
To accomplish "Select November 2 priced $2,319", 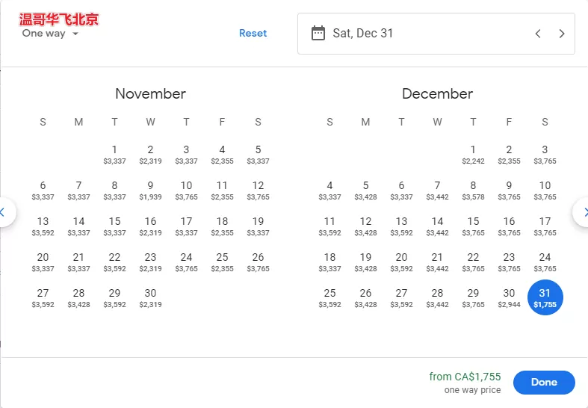I will [x=150, y=155].
